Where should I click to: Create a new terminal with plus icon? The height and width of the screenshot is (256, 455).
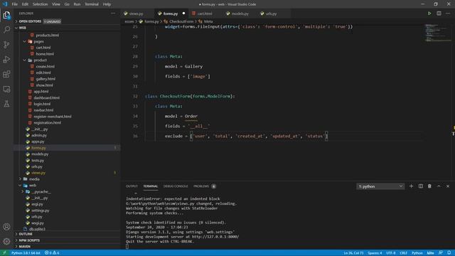tap(411, 186)
